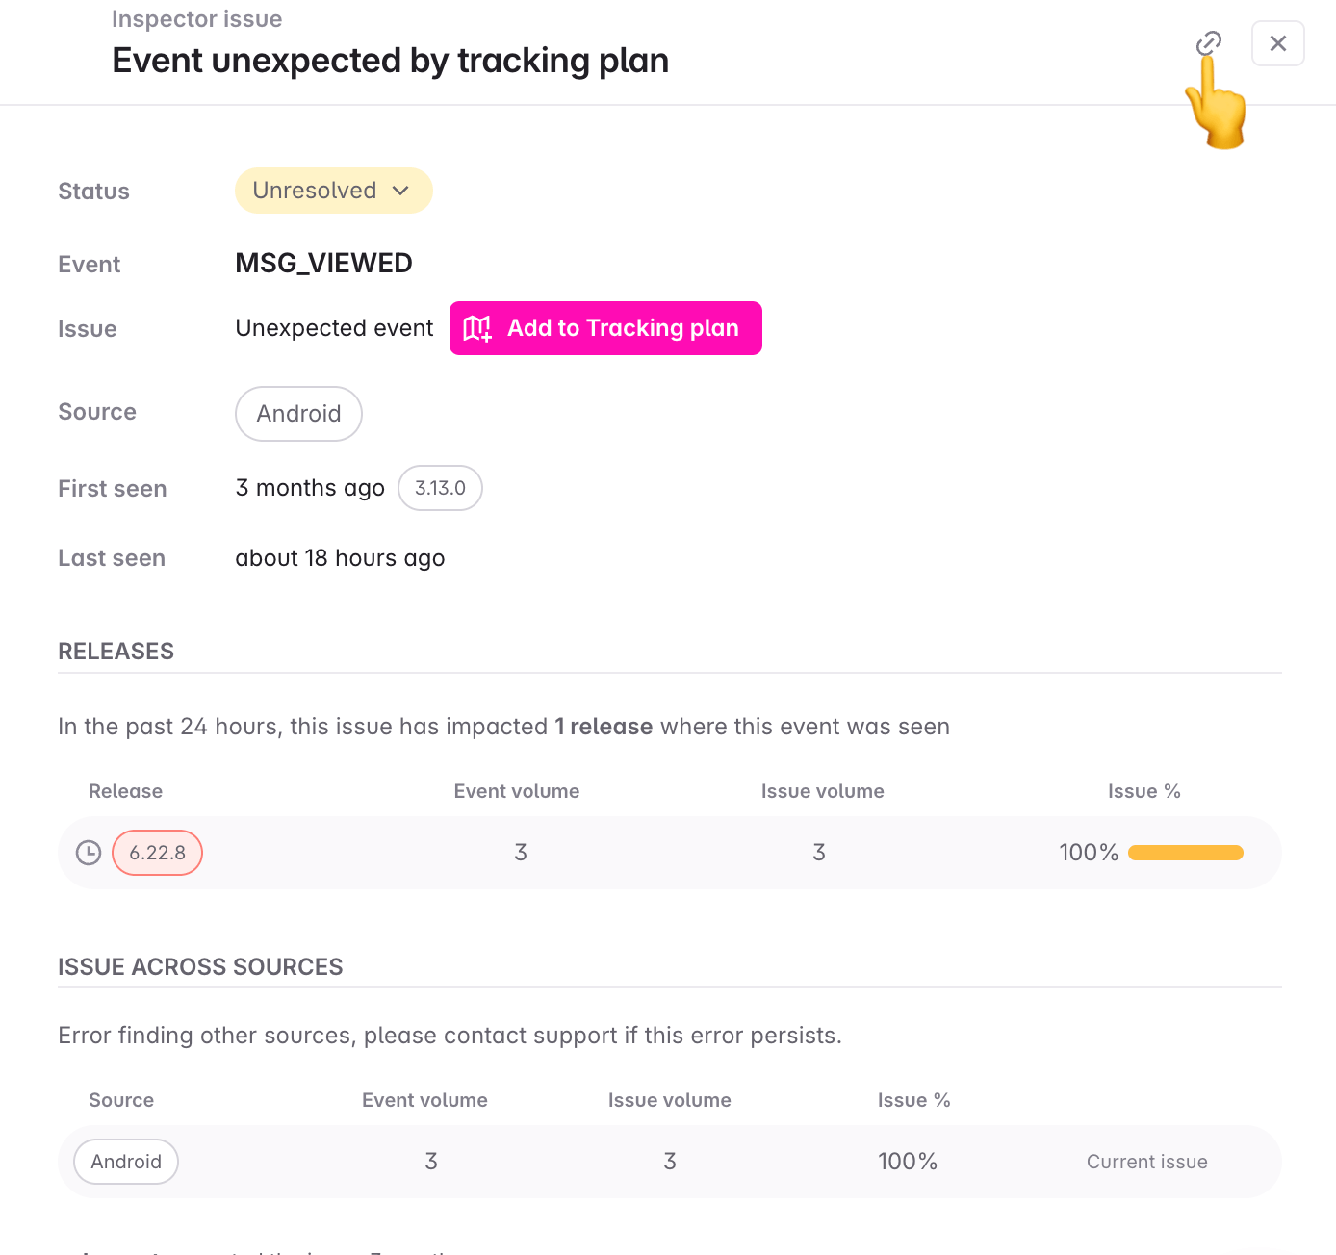Click the clock icon beside release 6.22.8
The width and height of the screenshot is (1336, 1255).
89,853
